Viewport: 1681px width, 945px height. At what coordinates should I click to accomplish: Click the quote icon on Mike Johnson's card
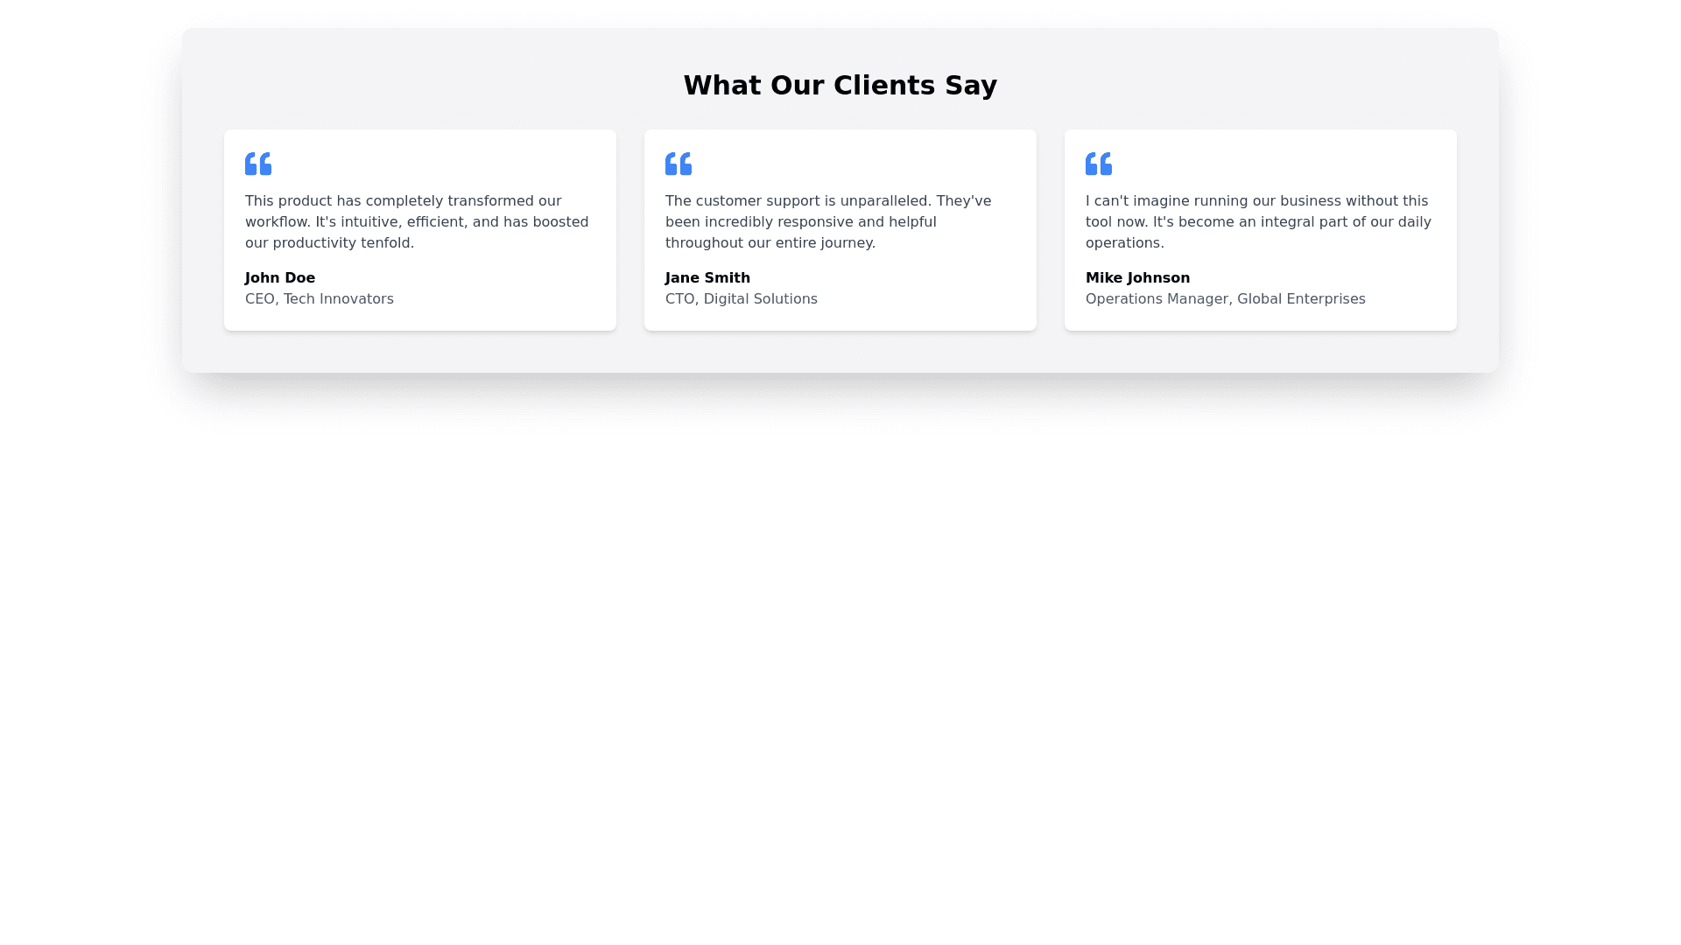1099,164
